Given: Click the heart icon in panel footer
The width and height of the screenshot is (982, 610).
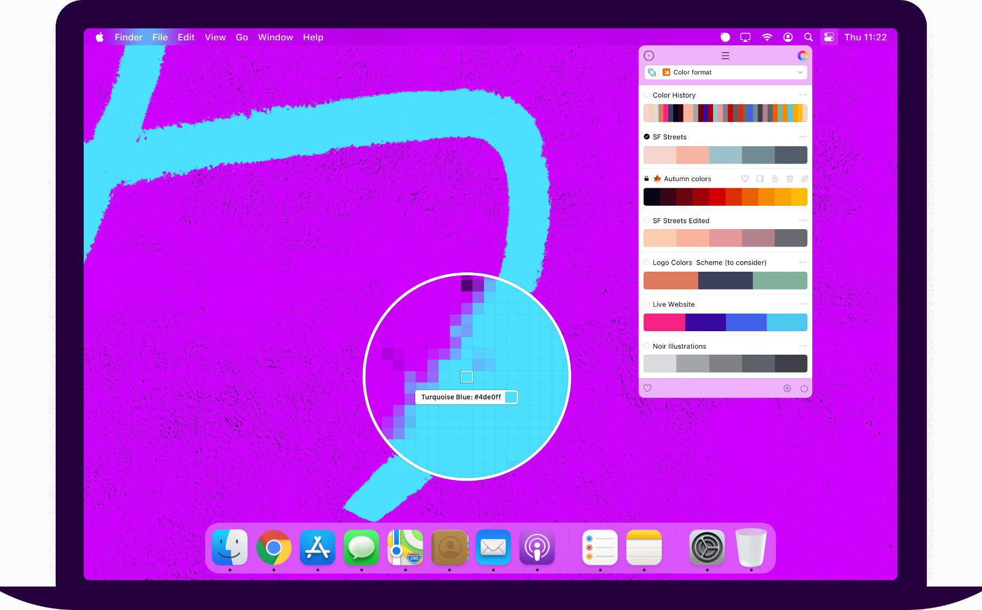Looking at the screenshot, I should pos(648,388).
